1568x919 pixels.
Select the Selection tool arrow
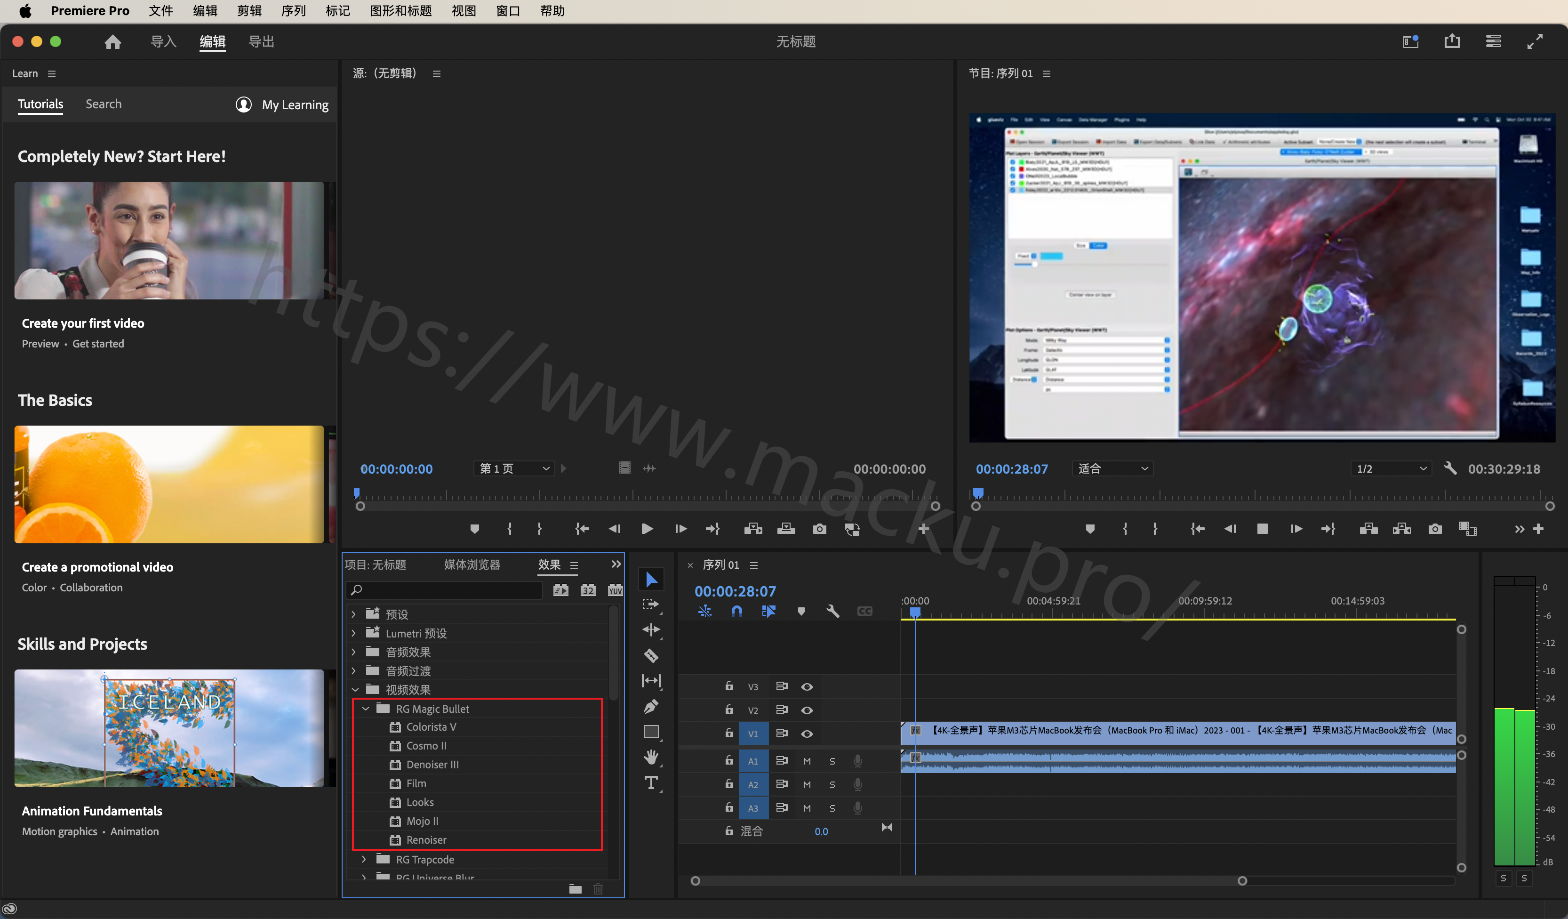click(651, 580)
